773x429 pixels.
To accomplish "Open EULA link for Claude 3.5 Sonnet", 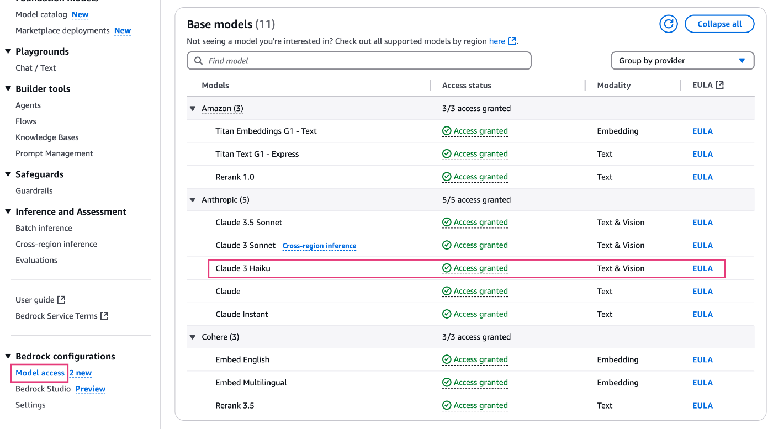I will [x=702, y=223].
